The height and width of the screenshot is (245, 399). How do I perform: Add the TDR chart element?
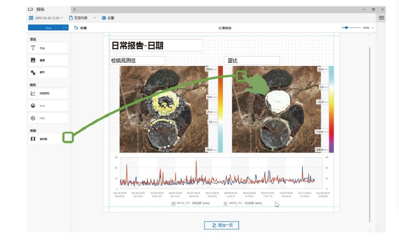click(x=48, y=118)
